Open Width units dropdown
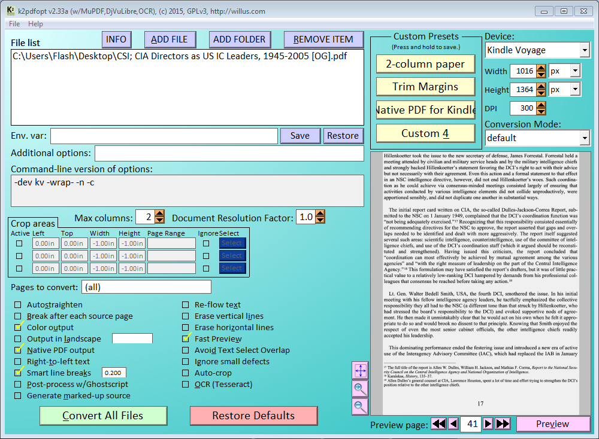This screenshot has height=439, width=599. coord(575,71)
